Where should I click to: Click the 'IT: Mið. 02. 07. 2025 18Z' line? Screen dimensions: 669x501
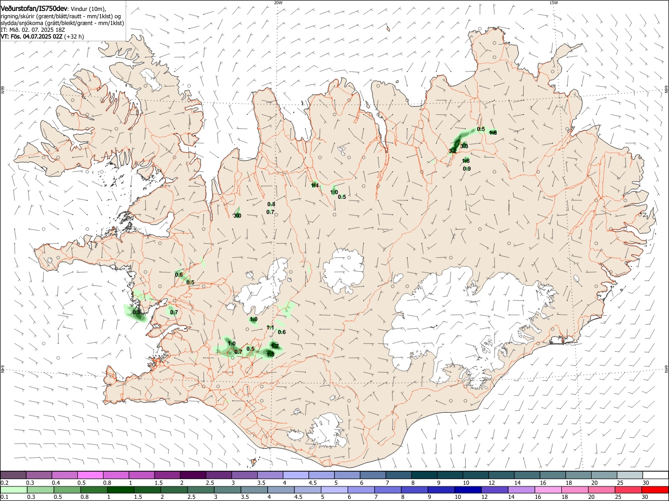click(x=32, y=30)
